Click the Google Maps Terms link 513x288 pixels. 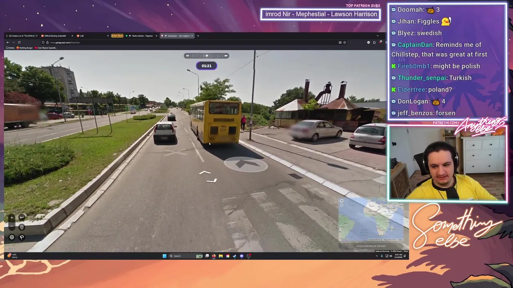pos(406,251)
